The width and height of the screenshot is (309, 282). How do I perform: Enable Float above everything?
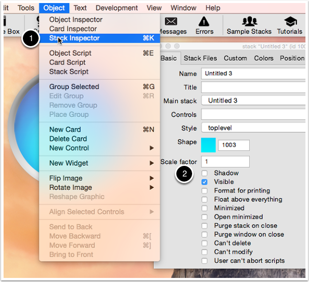(204, 200)
